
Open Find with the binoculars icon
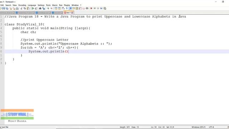[40, 8]
